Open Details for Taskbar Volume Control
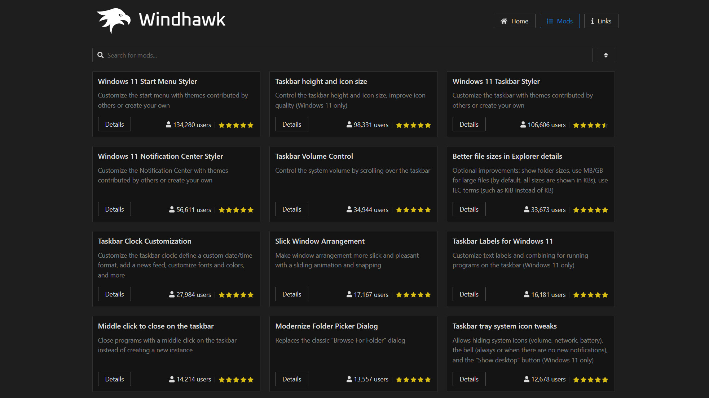Screen dimensions: 709x398 [292, 209]
